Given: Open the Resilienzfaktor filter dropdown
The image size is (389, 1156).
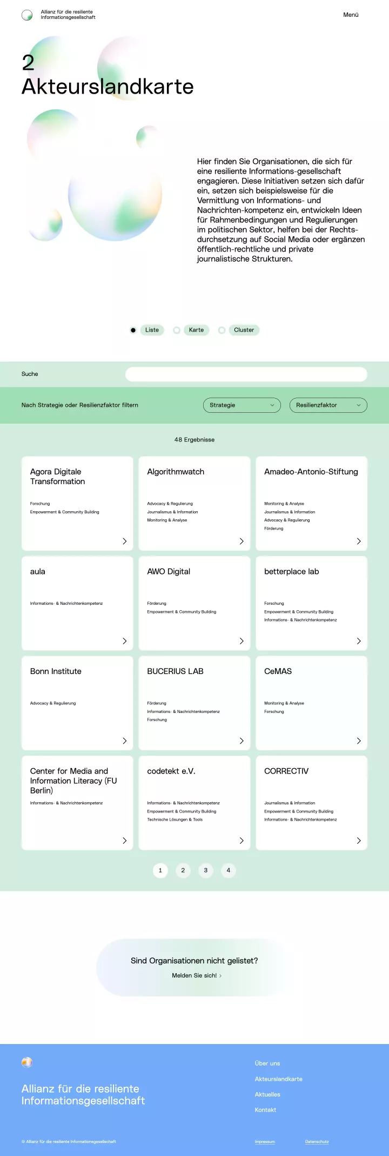Looking at the screenshot, I should click(328, 405).
